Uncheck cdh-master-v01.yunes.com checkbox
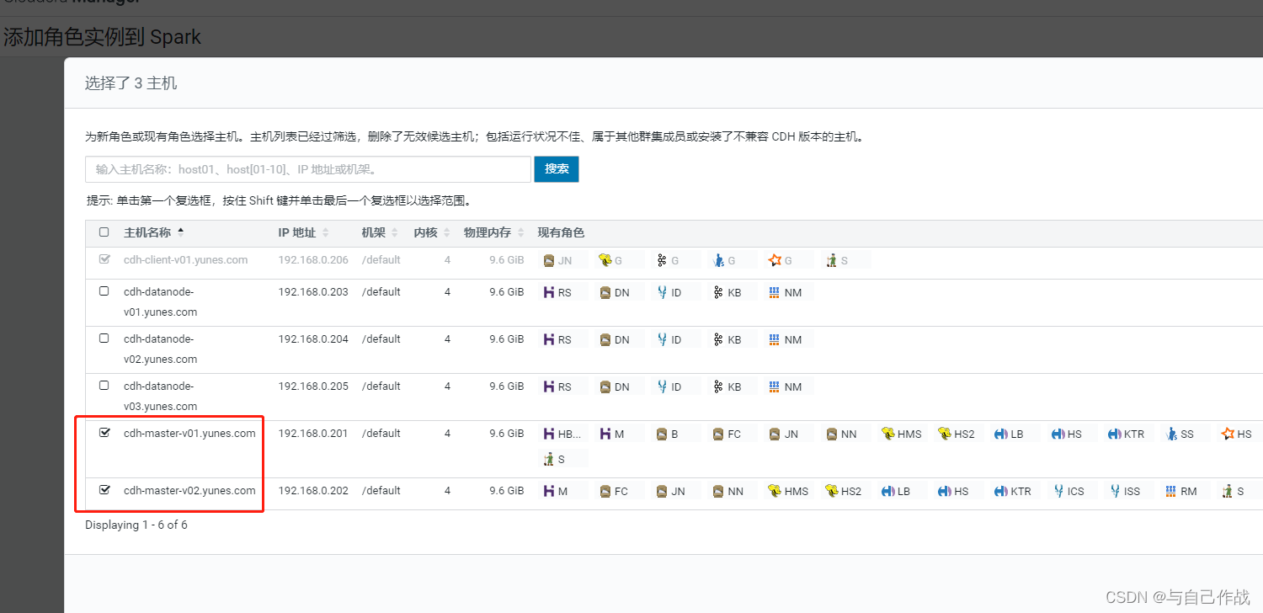 [x=104, y=433]
